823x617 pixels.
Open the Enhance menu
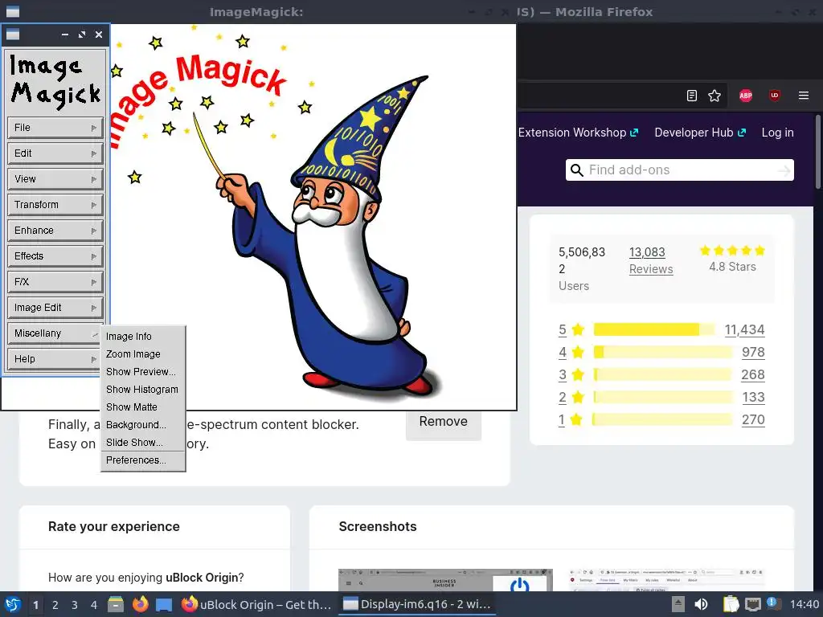pyautogui.click(x=55, y=231)
